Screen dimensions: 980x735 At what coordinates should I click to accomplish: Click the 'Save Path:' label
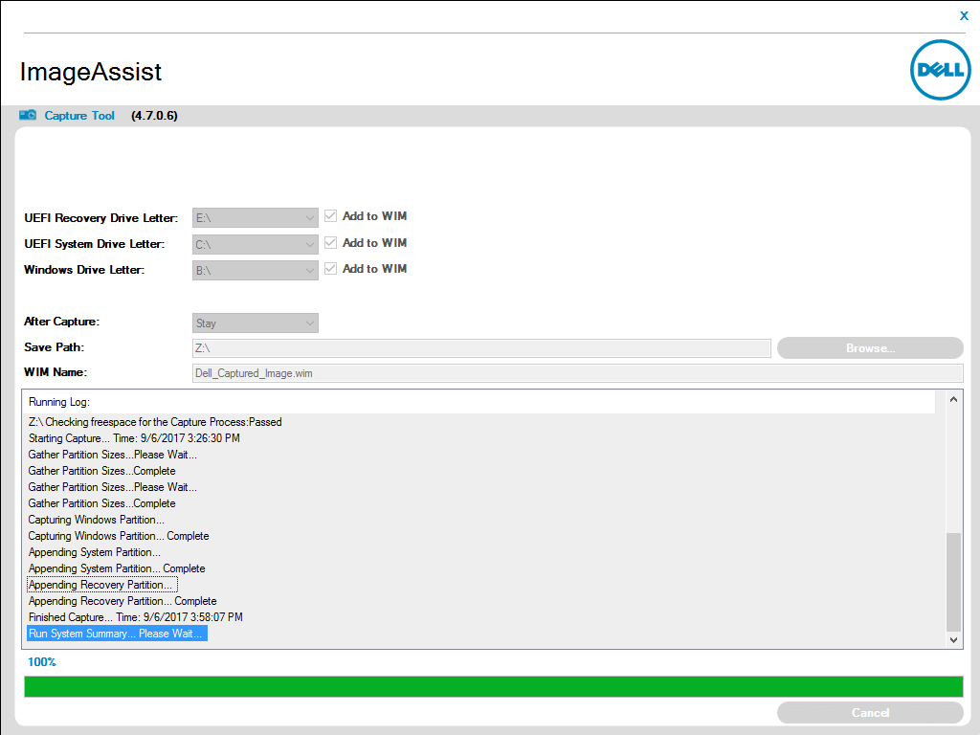[x=55, y=347]
